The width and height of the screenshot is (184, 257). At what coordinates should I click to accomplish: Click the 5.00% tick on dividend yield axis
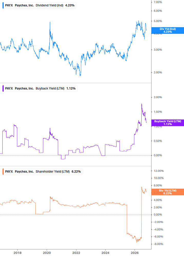point(158,21)
